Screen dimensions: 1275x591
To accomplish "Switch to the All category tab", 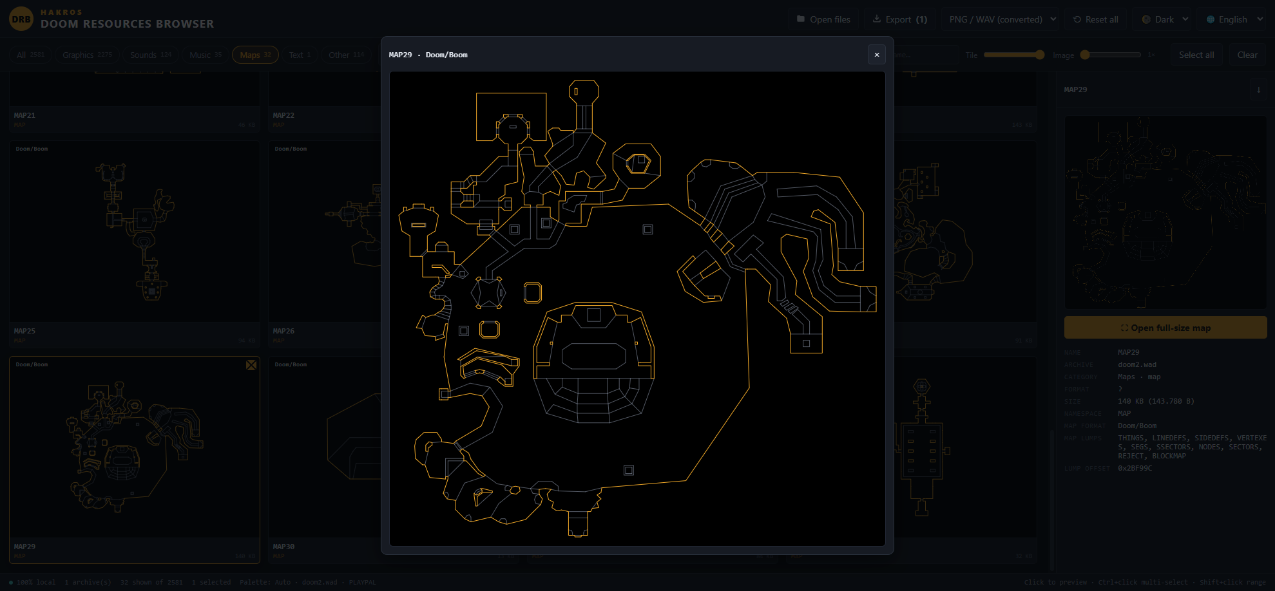I will [31, 55].
